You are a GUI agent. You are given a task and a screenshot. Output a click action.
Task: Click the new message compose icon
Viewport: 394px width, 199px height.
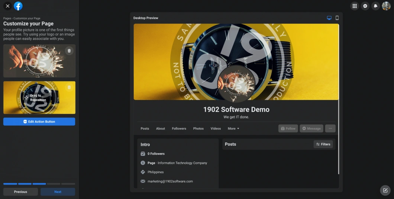[385, 190]
